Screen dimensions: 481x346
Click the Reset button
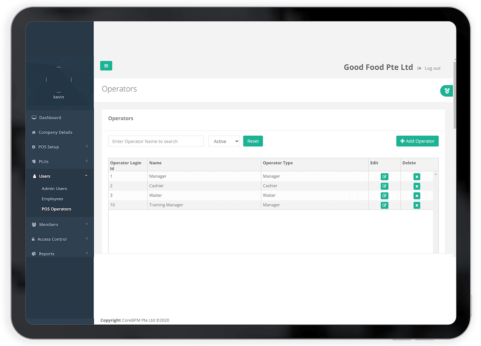253,141
